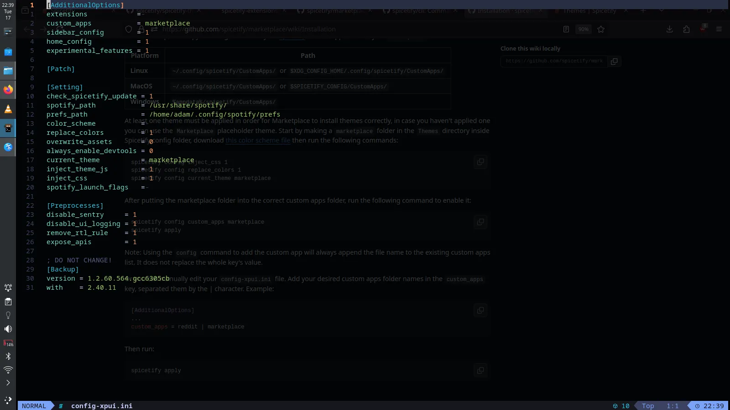Place cursor on the '; DO NOT CHANGE!' comment
The height and width of the screenshot is (410, 730).
pos(79,260)
